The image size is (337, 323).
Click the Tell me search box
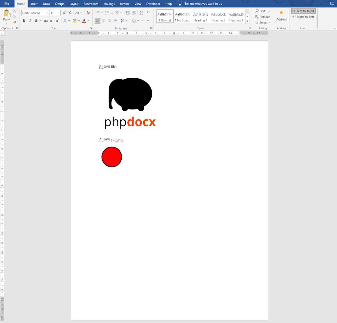coord(203,4)
